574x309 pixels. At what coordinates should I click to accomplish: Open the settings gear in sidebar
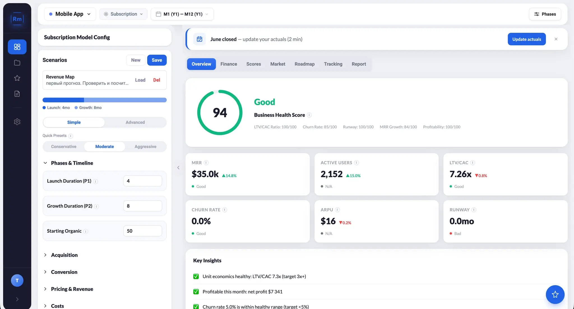(x=17, y=122)
